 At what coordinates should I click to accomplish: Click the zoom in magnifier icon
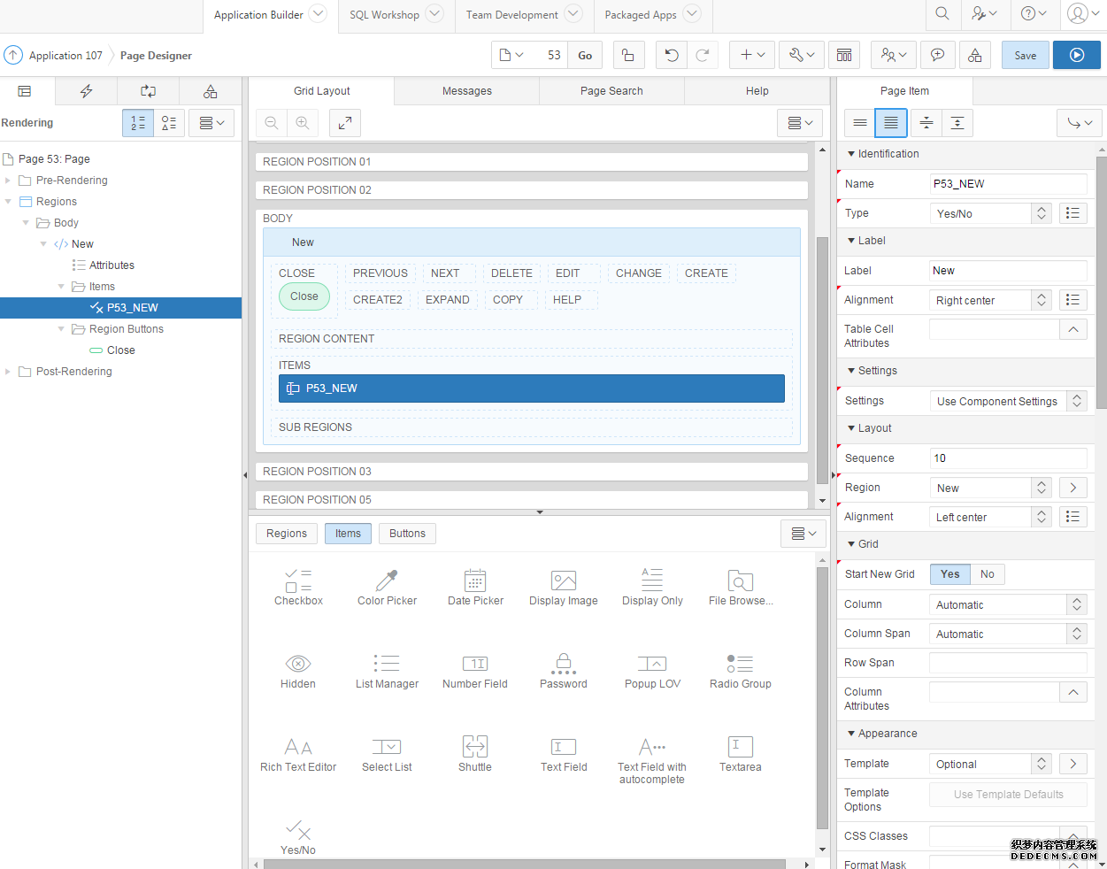pyautogui.click(x=303, y=123)
